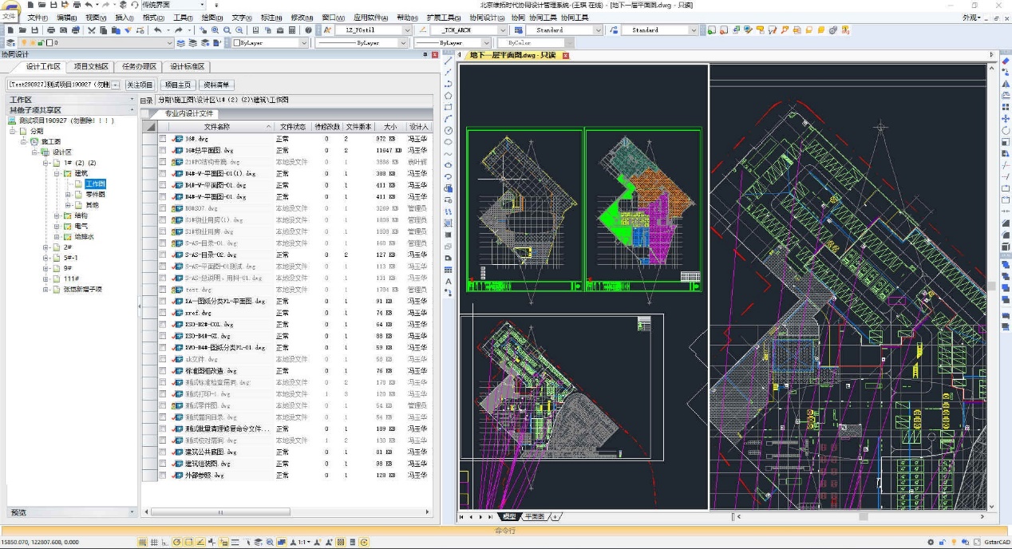Open the 标注(N) menu
This screenshot has height=549, width=1012.
(x=273, y=17)
